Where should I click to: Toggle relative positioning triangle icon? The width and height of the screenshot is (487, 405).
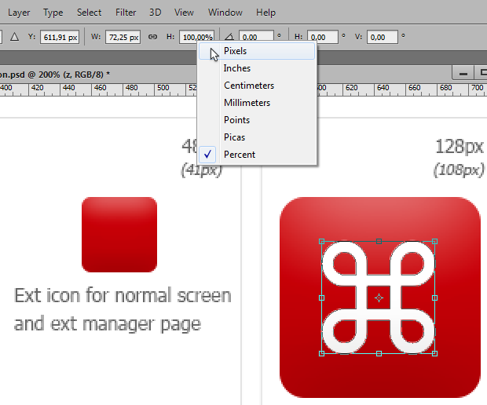(x=14, y=37)
